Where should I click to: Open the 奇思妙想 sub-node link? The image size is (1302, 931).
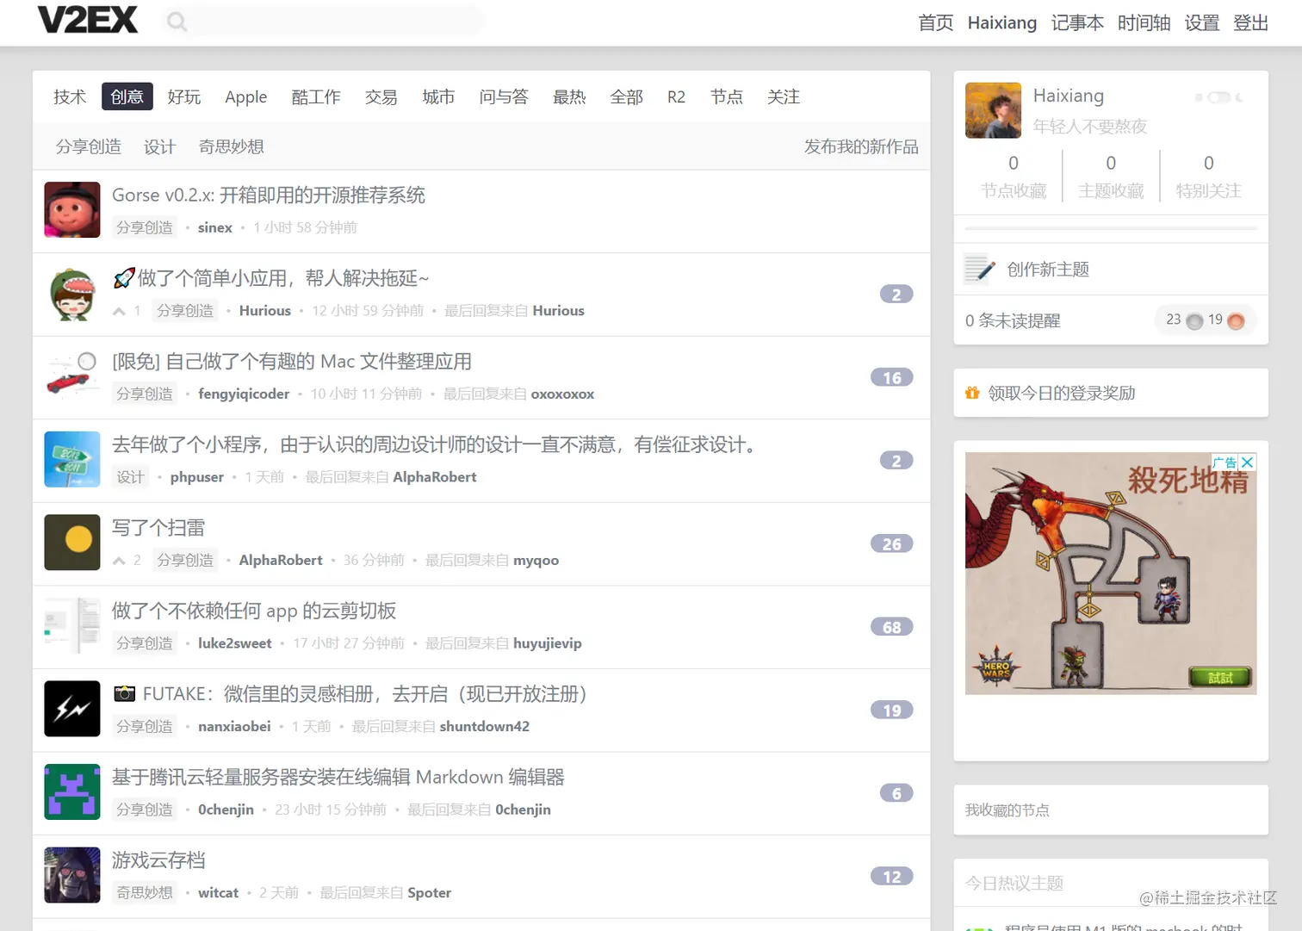[x=232, y=146]
